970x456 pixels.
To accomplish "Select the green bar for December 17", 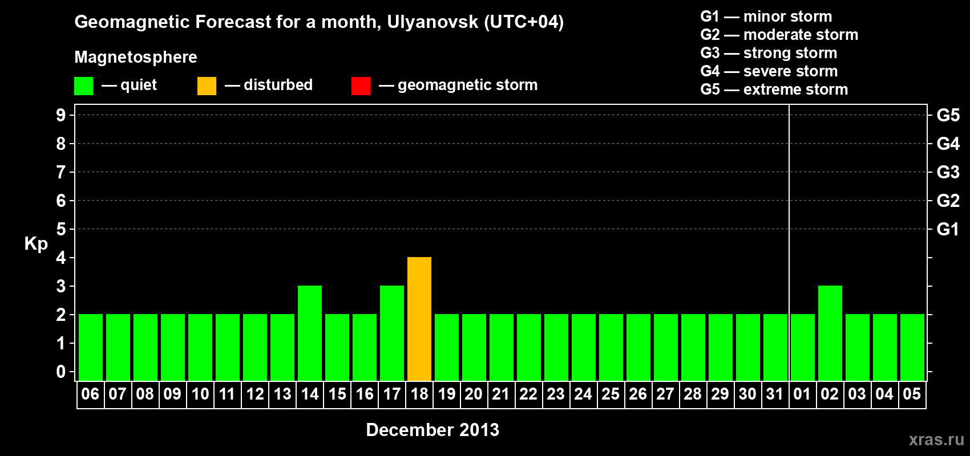I will [392, 333].
